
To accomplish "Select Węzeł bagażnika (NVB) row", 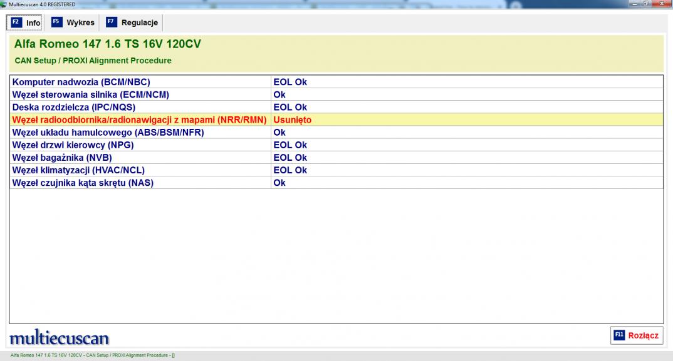I will click(336, 157).
